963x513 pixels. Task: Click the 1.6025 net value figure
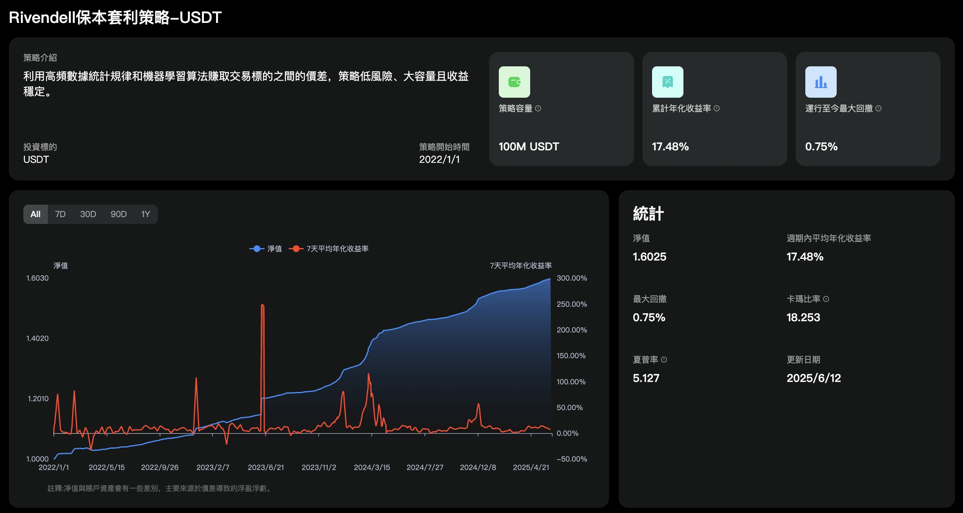coord(650,257)
